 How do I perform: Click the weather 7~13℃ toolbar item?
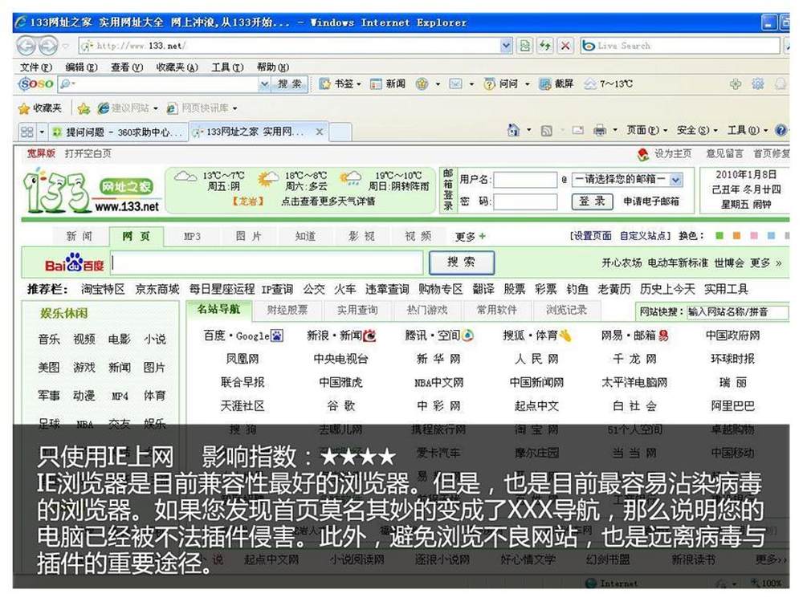[609, 83]
